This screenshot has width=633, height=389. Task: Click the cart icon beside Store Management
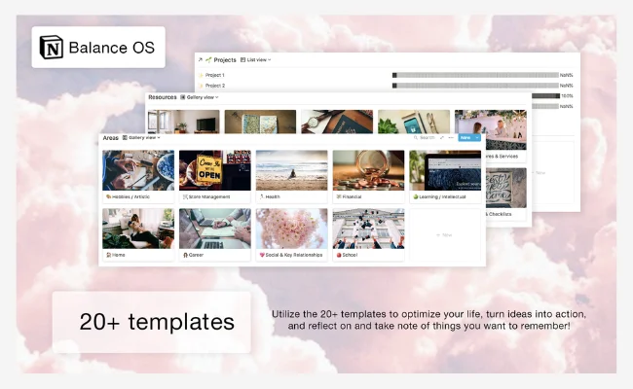[185, 196]
